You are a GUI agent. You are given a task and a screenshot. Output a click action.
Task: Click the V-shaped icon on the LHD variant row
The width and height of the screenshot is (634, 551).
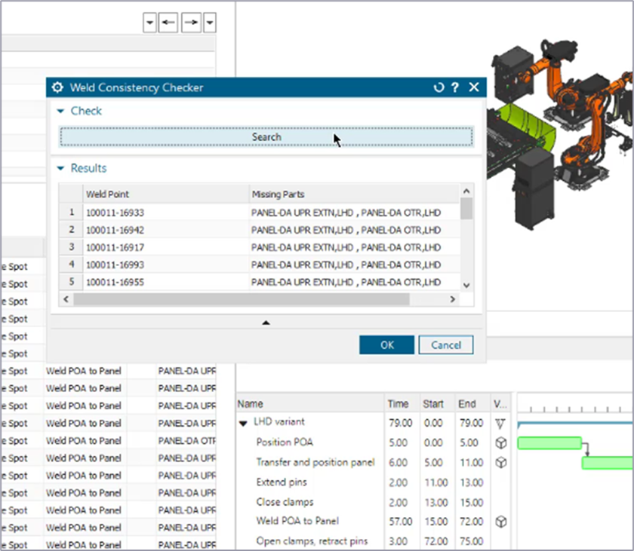(x=500, y=424)
